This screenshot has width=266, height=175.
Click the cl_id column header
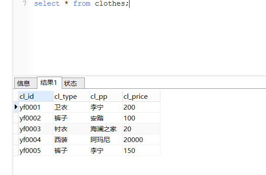point(36,96)
